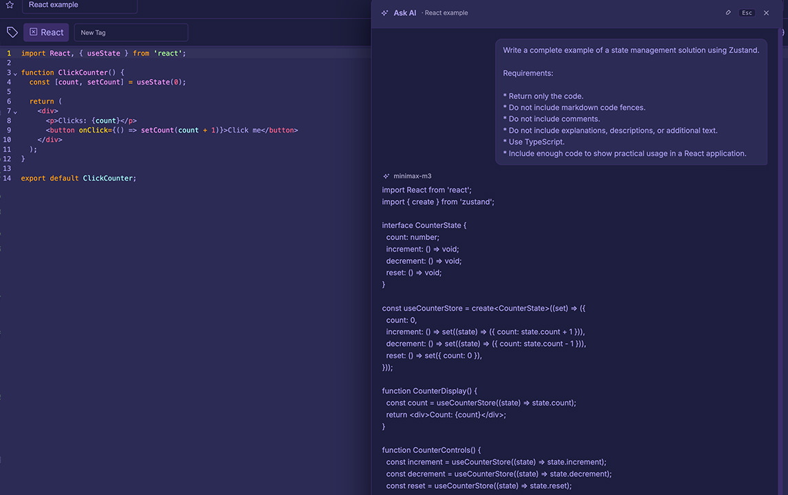788x495 pixels.
Task: Click editor line 1 importing useState
Action: 104,53
